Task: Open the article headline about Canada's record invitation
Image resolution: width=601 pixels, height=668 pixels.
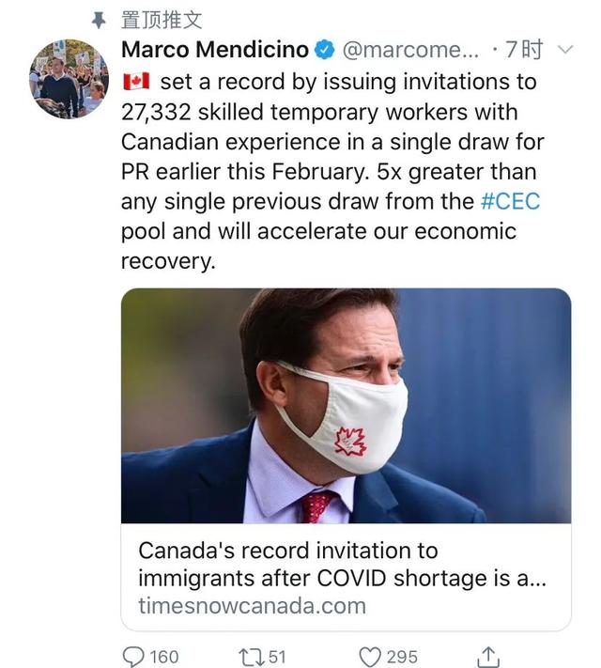Action: pos(342,563)
